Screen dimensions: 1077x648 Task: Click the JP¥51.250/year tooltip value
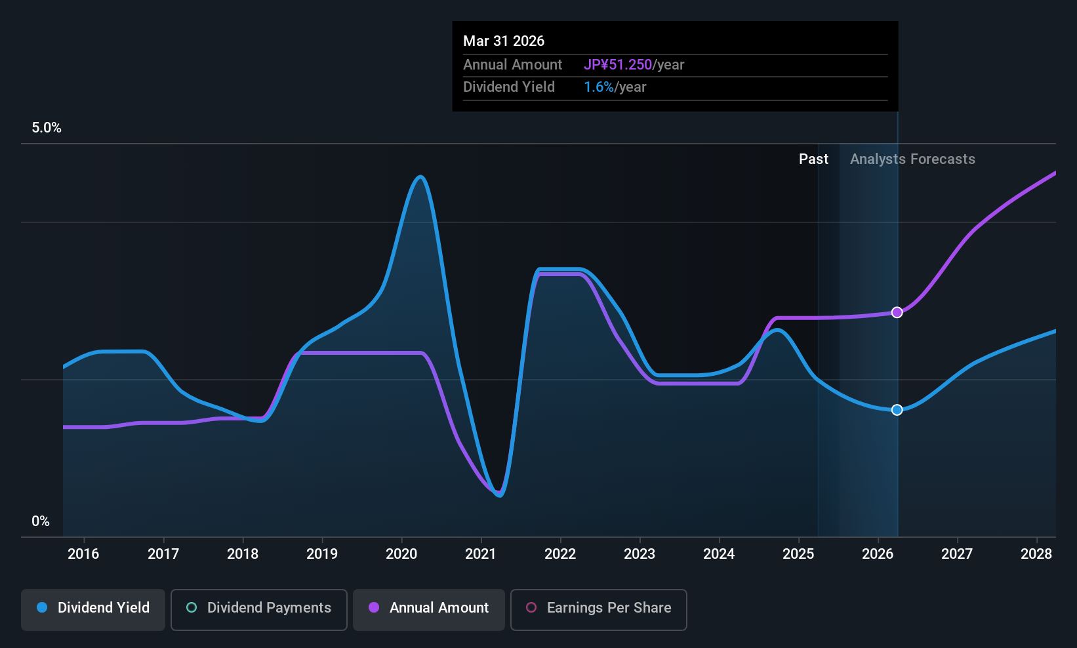634,65
